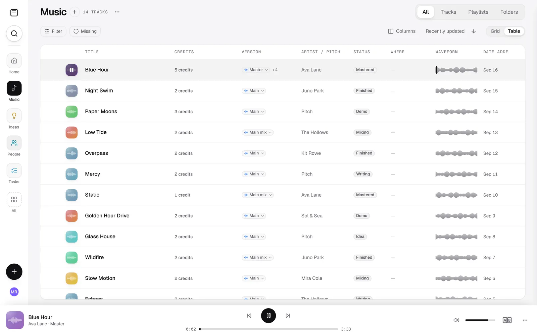Open the Main version dropdown for Paper Moons
Screen dimensions: 537x335
254,112
